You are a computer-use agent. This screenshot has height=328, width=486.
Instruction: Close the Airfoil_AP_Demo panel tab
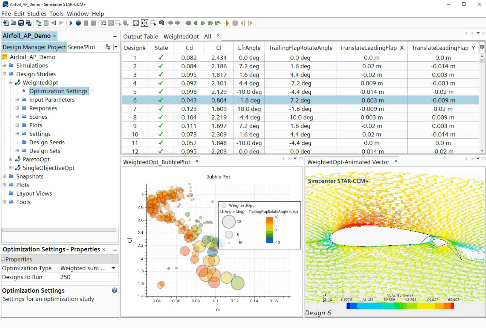(55, 36)
